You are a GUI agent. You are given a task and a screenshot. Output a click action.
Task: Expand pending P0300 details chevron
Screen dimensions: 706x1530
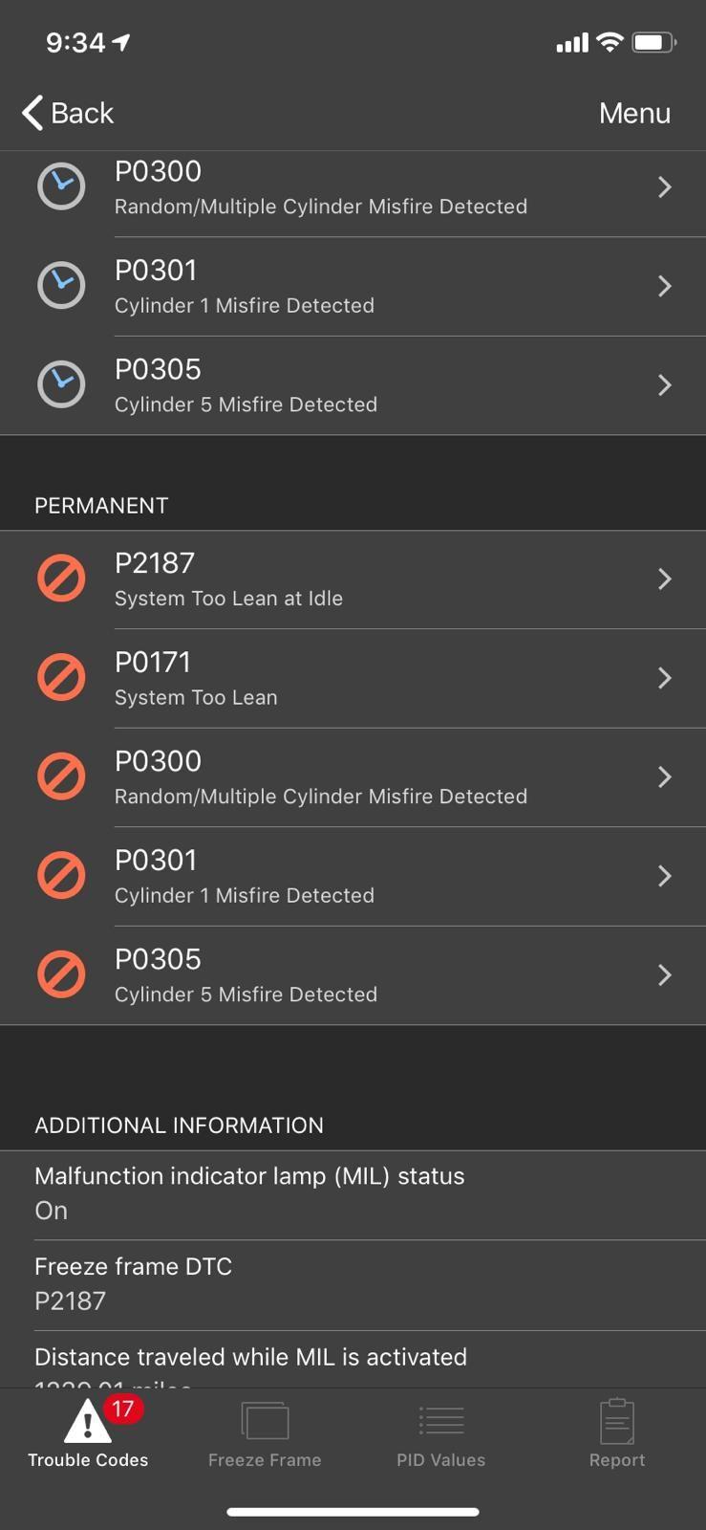click(x=665, y=186)
